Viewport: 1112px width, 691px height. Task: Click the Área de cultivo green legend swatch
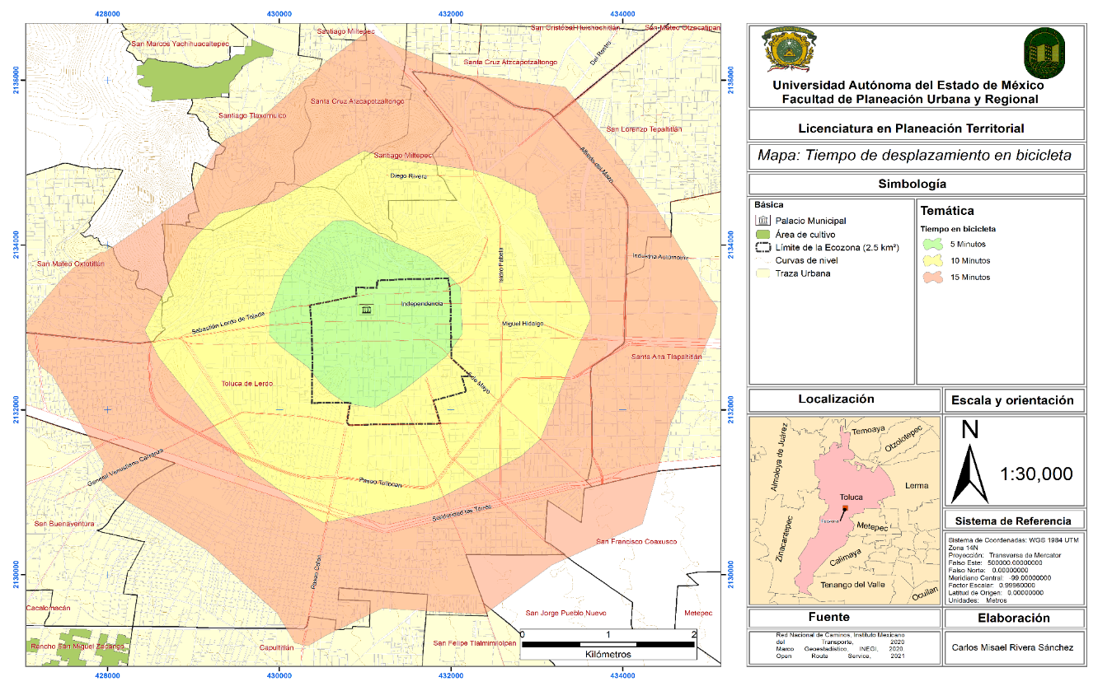click(762, 234)
